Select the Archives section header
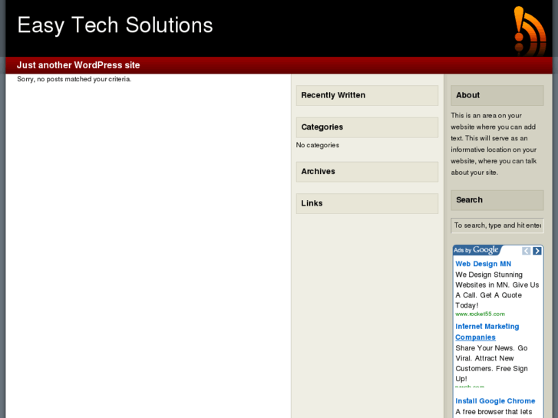Viewport: 558px width, 418px height. pyautogui.click(x=319, y=172)
